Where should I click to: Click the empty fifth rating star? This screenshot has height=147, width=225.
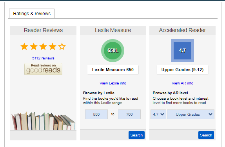click(x=62, y=47)
